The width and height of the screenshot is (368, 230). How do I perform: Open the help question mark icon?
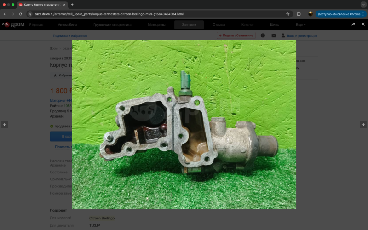(263, 35)
